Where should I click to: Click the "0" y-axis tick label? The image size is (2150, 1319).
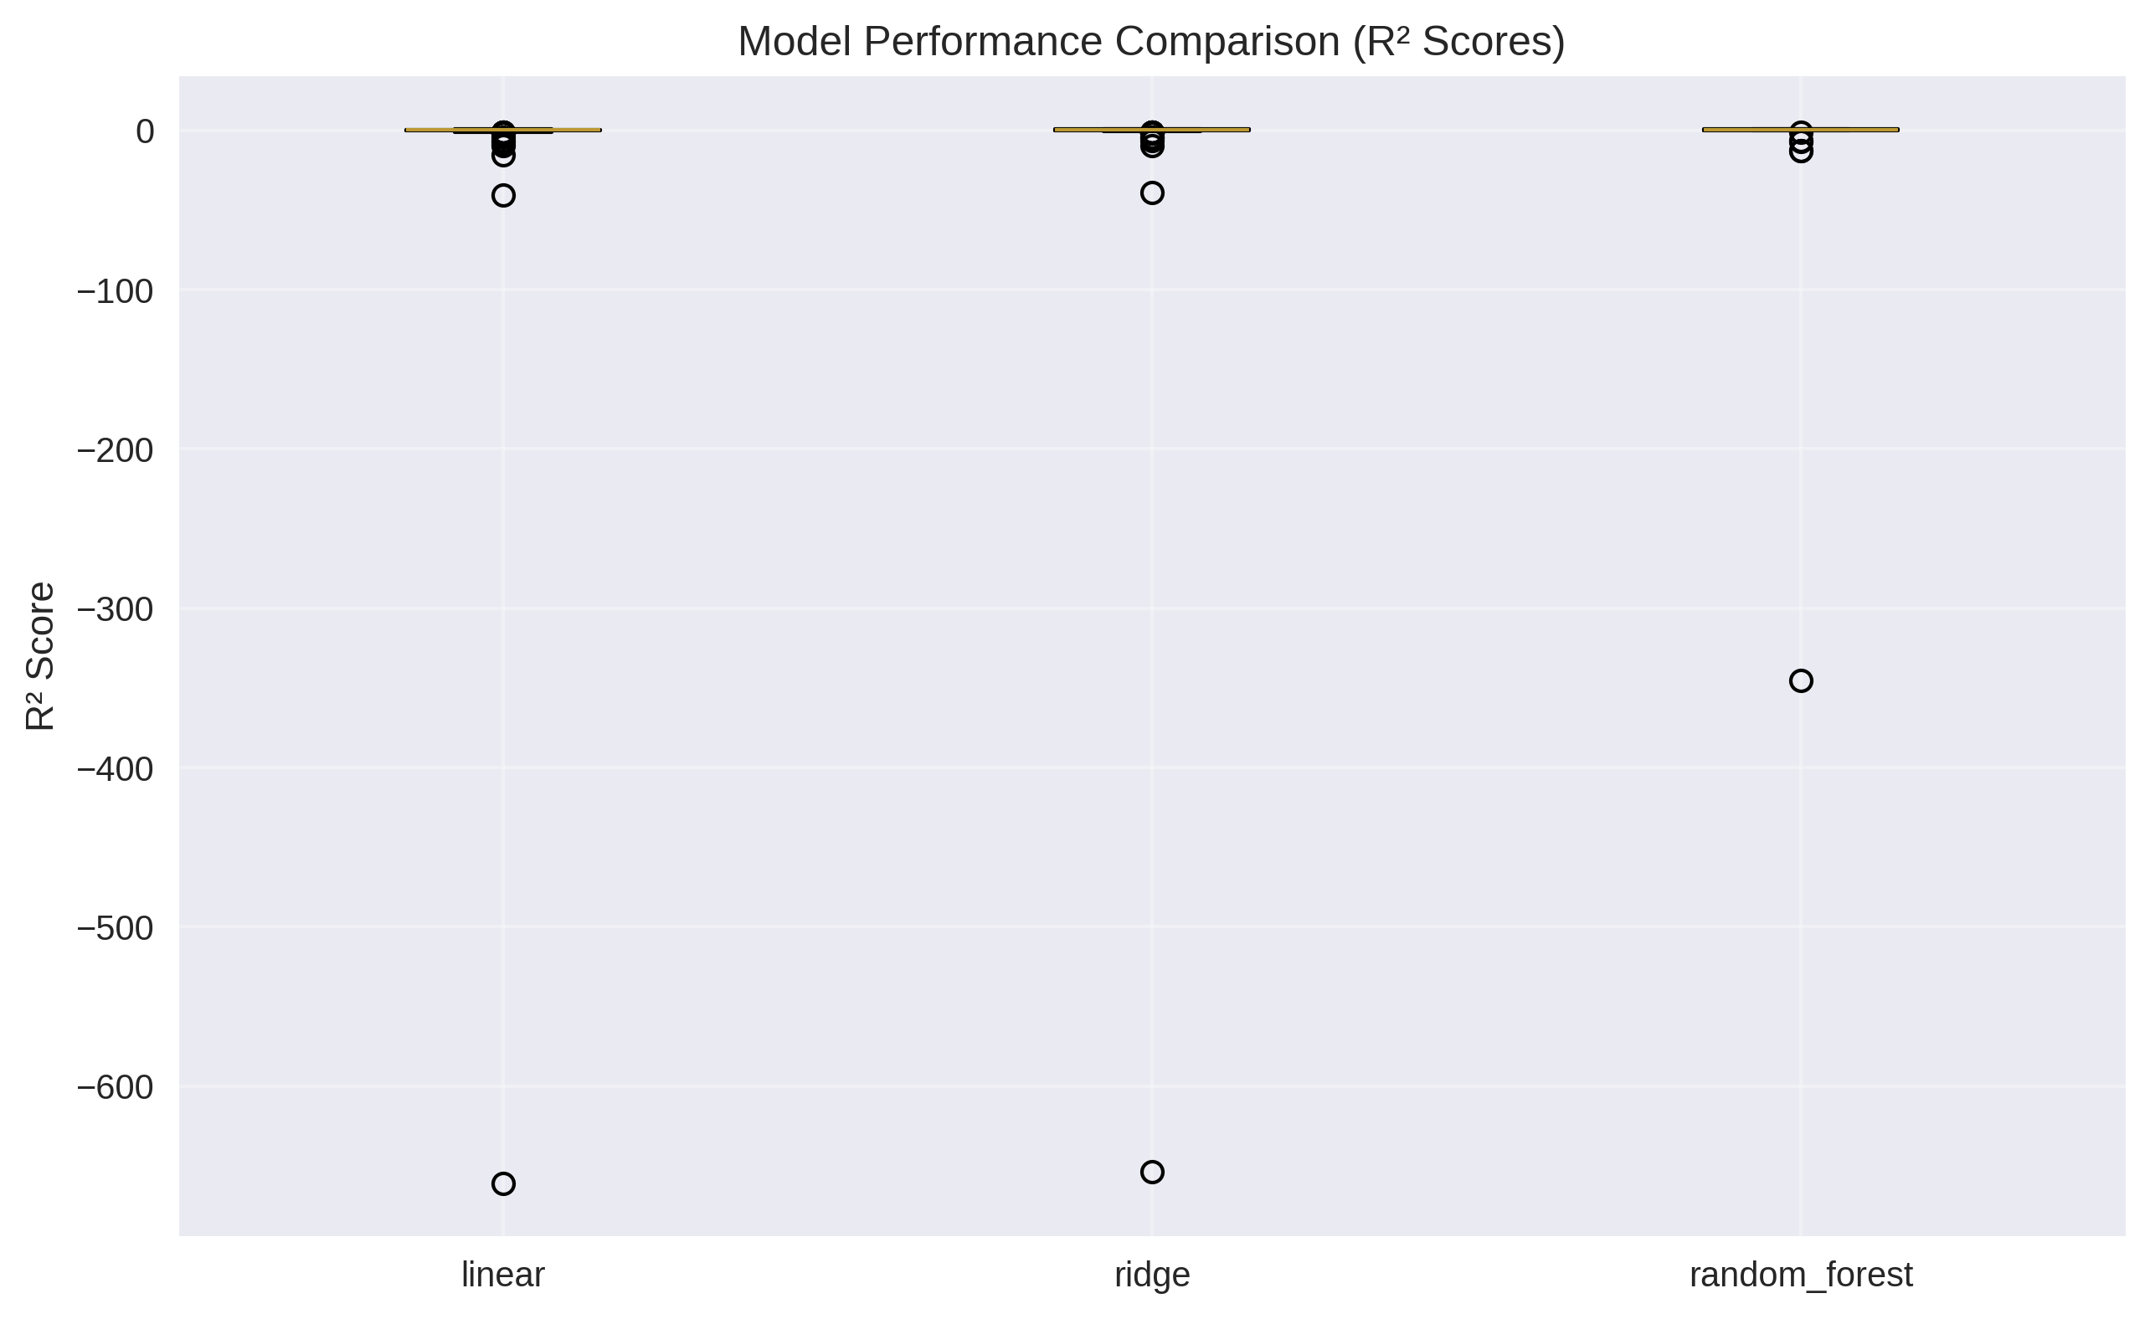point(145,131)
